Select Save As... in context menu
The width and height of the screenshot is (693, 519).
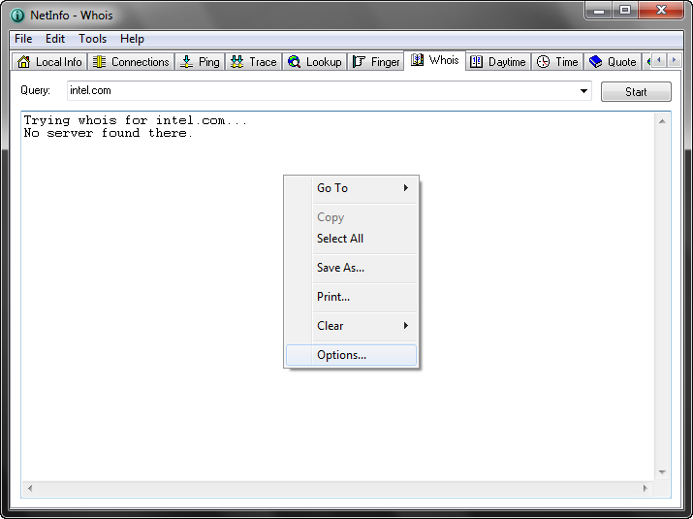(340, 268)
